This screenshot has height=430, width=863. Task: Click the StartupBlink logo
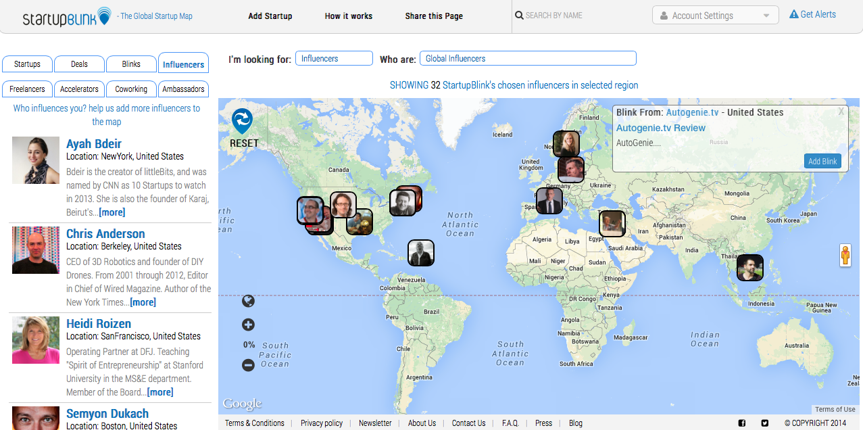point(66,16)
